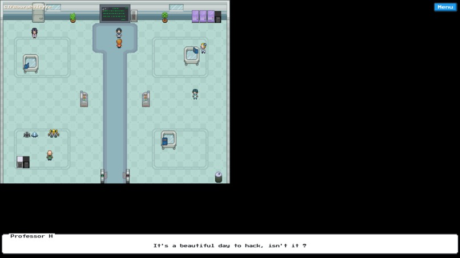Click the white and black server boxes
Screen dimensions: 460x258
click(x=23, y=162)
